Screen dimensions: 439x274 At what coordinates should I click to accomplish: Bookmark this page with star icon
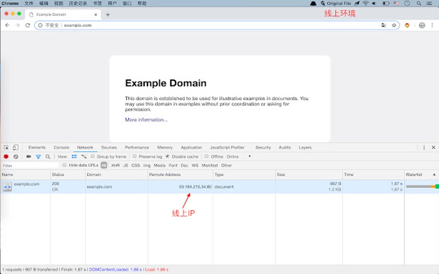pos(394,25)
